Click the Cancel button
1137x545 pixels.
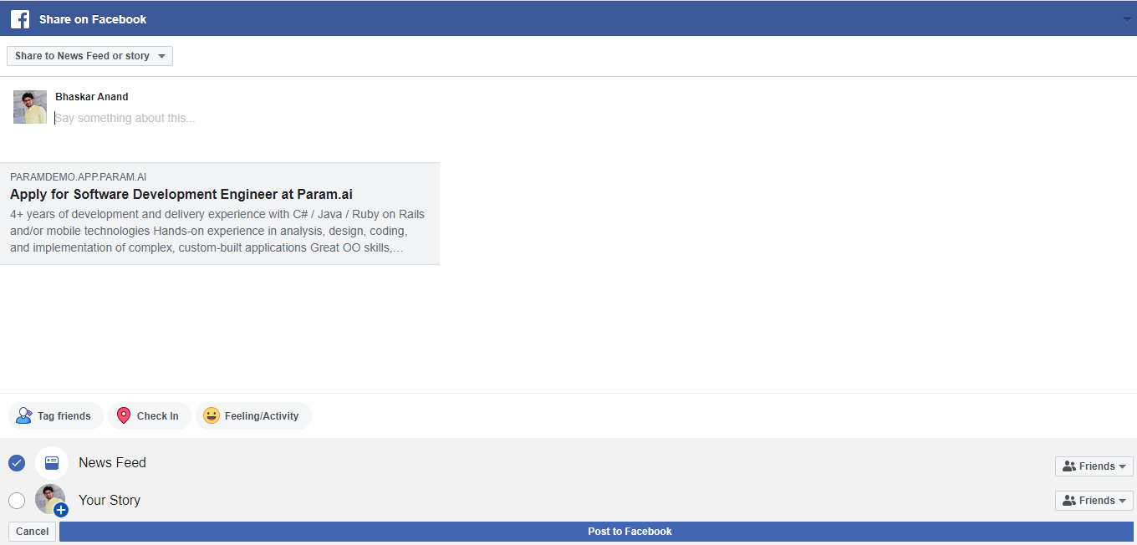(32, 532)
